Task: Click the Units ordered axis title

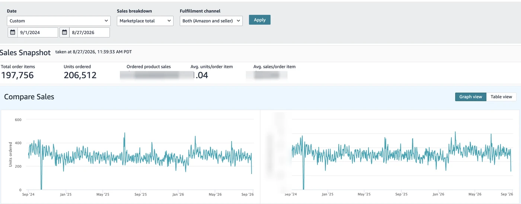Action: tap(10, 154)
